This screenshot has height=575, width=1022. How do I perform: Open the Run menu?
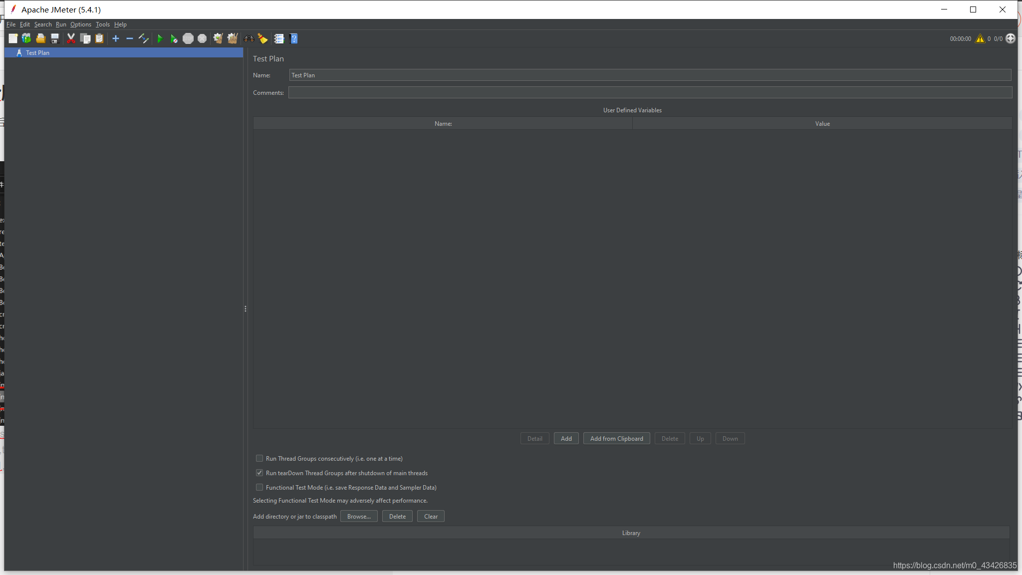click(x=60, y=24)
